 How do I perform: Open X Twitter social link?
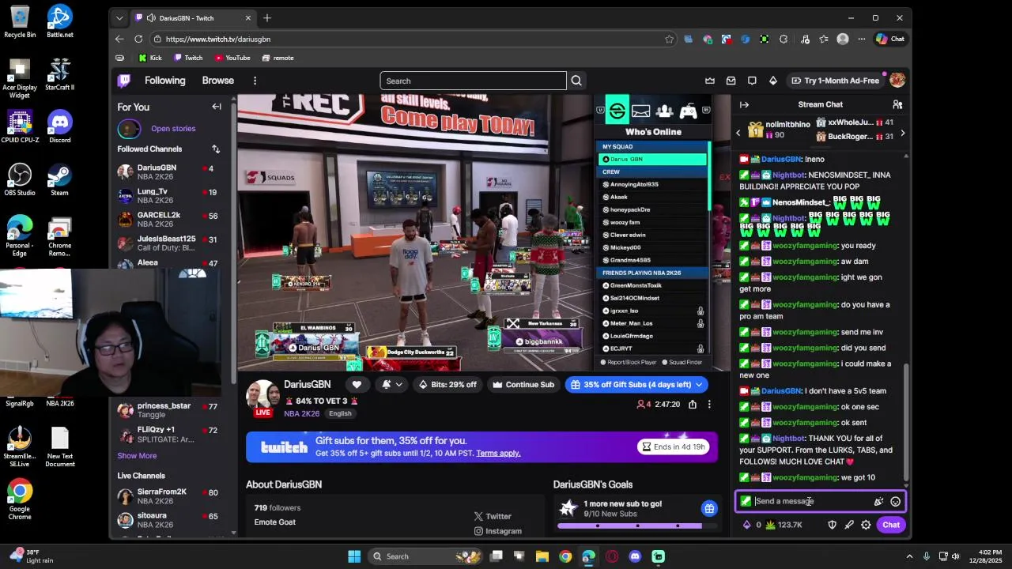[493, 516]
